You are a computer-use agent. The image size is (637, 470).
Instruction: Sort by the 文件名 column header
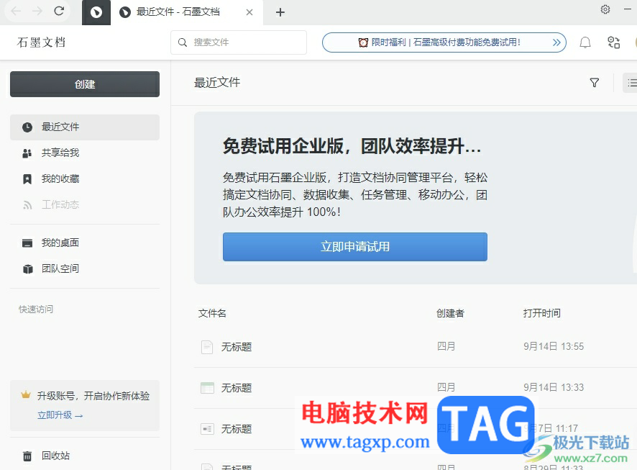click(x=212, y=314)
